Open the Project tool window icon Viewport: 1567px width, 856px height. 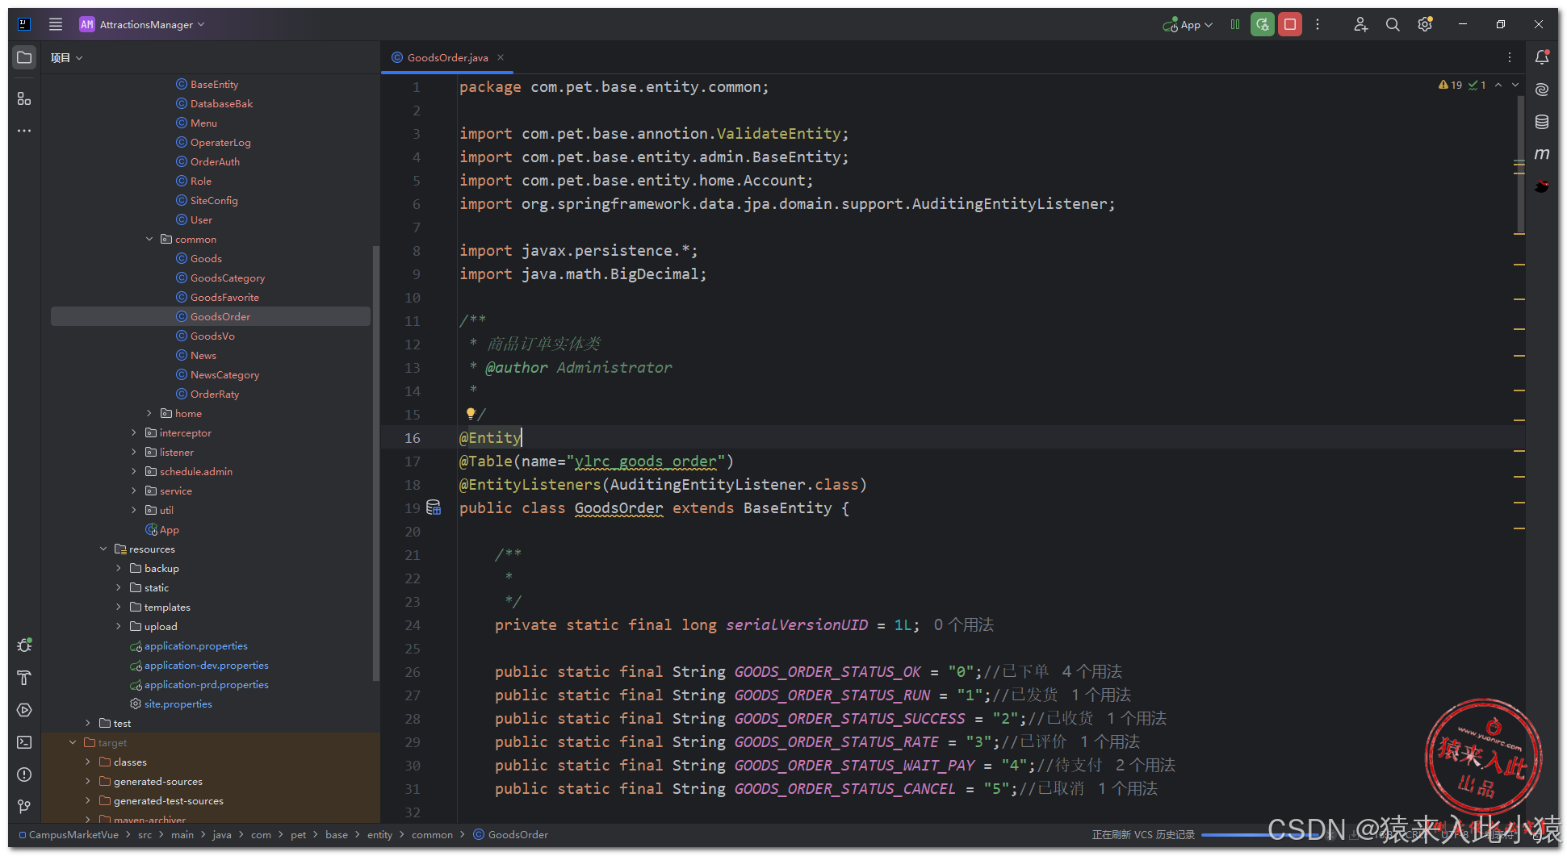coord(24,57)
